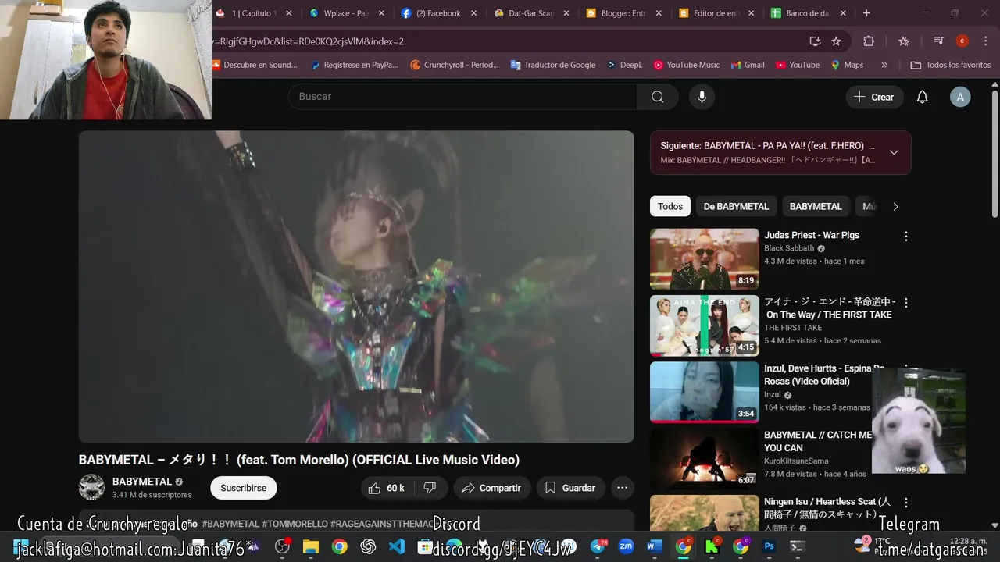Open the Traductor de Google bookmark
The image size is (1000, 562).
[x=552, y=66]
